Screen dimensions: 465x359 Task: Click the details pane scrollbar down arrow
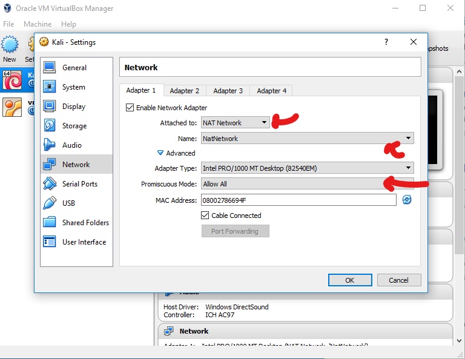[x=459, y=341]
